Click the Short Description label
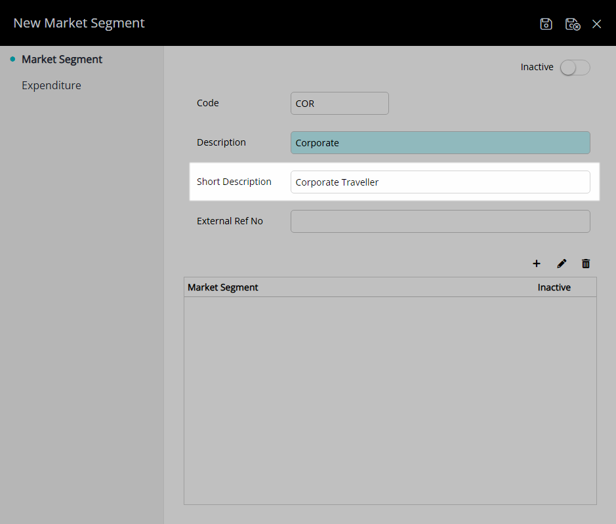This screenshot has width=616, height=524. (234, 182)
